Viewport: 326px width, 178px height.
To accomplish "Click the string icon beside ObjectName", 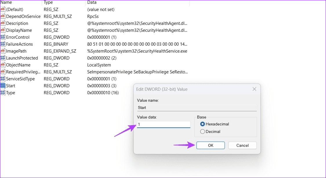I will (3, 65).
